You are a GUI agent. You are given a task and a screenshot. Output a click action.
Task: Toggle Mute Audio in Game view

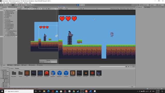pyautogui.click(x=123, y=9)
